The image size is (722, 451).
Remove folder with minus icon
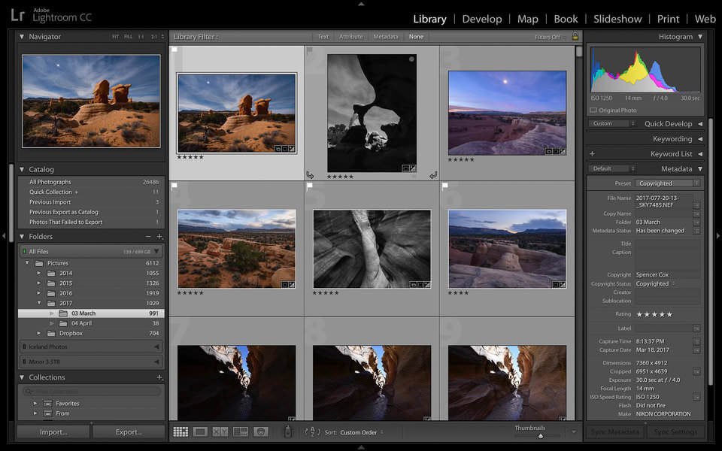point(148,237)
